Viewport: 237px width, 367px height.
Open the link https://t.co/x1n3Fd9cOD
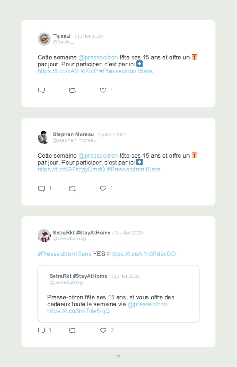pos(143,254)
